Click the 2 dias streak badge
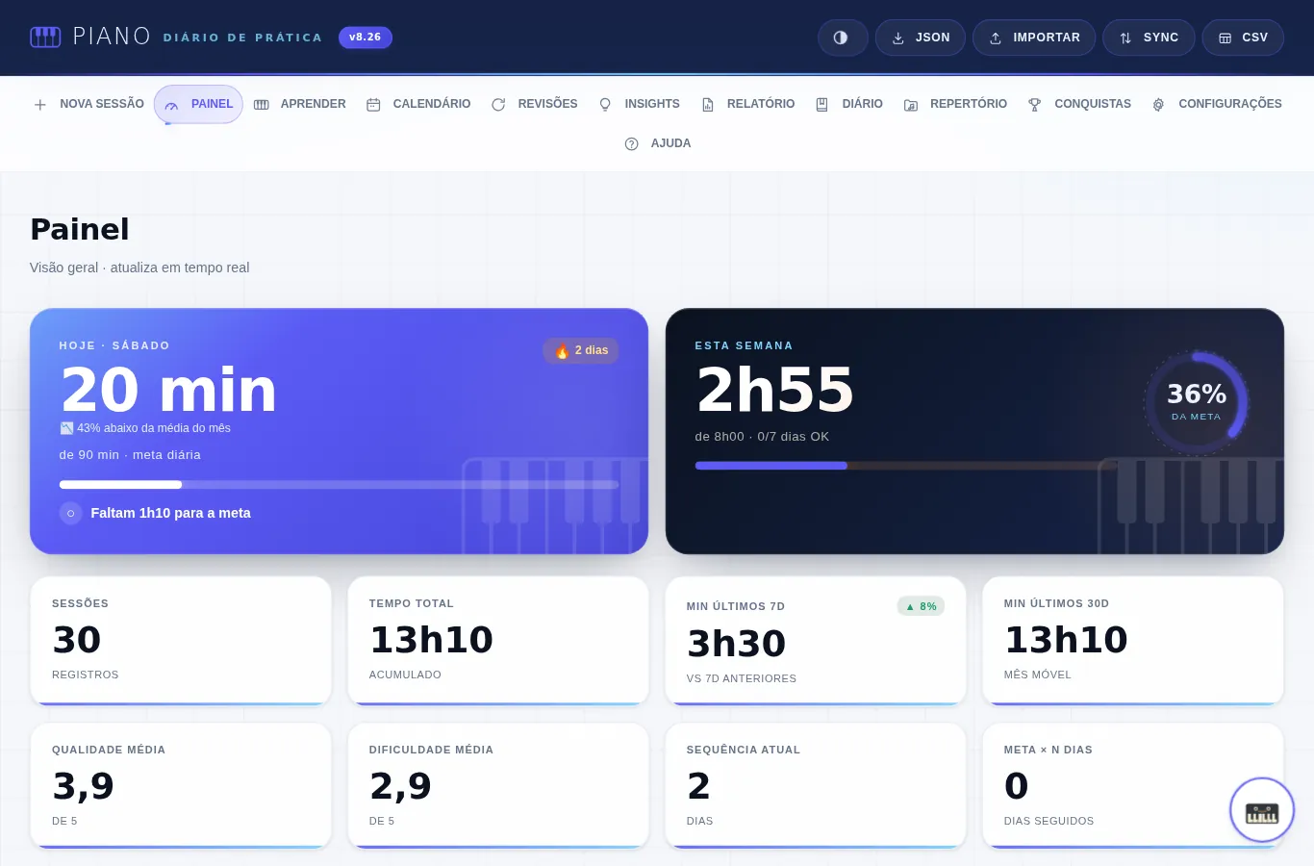 581,350
